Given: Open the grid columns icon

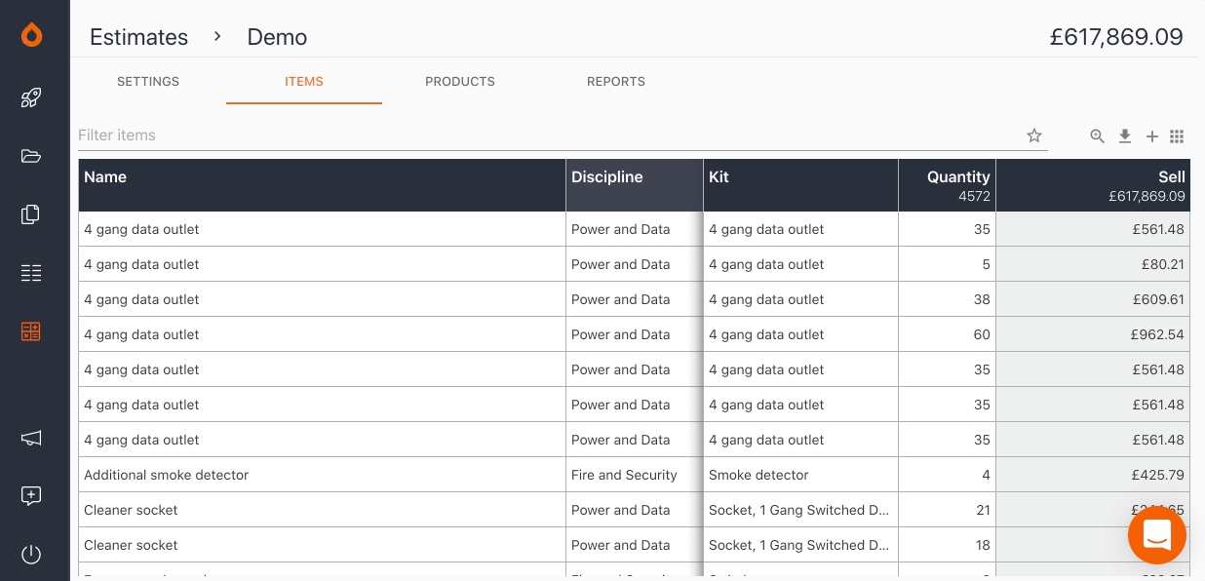Looking at the screenshot, I should point(1177,136).
